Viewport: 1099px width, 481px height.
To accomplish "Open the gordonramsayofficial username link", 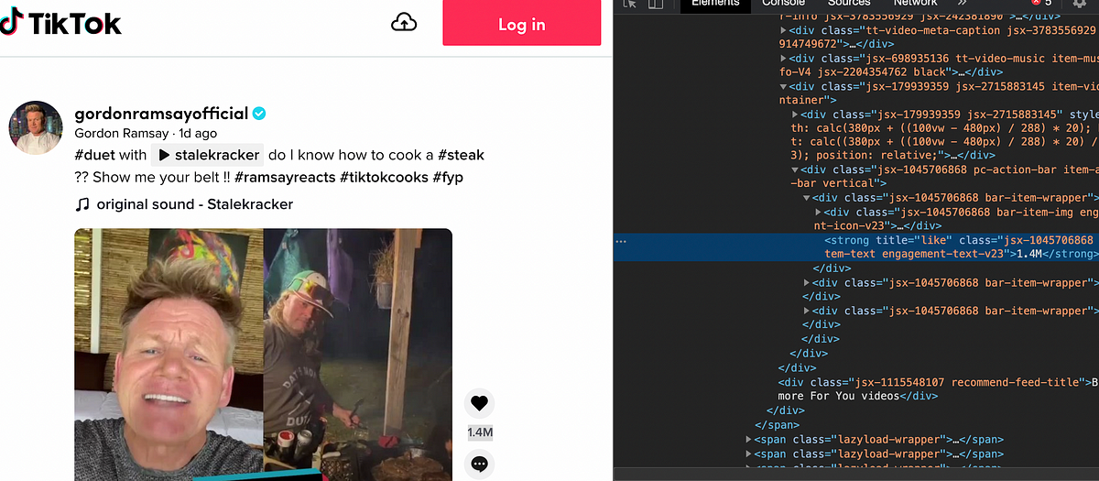I will click(x=161, y=114).
